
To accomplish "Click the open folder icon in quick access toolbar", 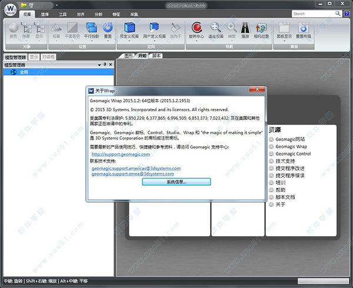I will coord(24,5).
